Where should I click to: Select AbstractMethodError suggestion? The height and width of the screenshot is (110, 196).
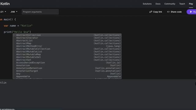67,46
